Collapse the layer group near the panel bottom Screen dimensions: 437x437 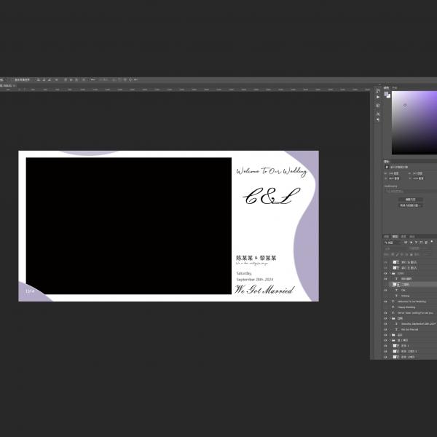[x=391, y=340]
